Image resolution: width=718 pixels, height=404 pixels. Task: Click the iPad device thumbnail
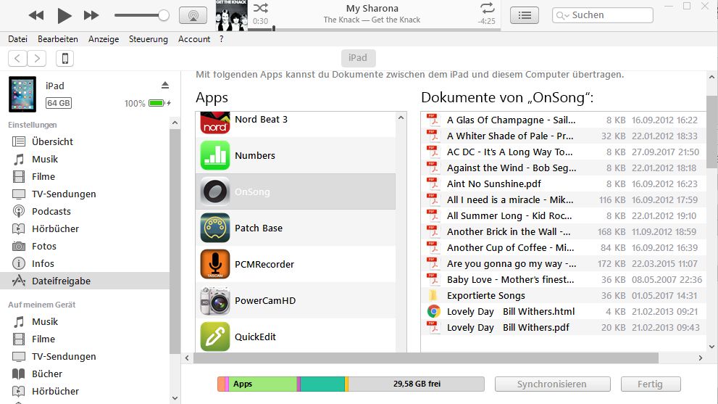click(22, 94)
